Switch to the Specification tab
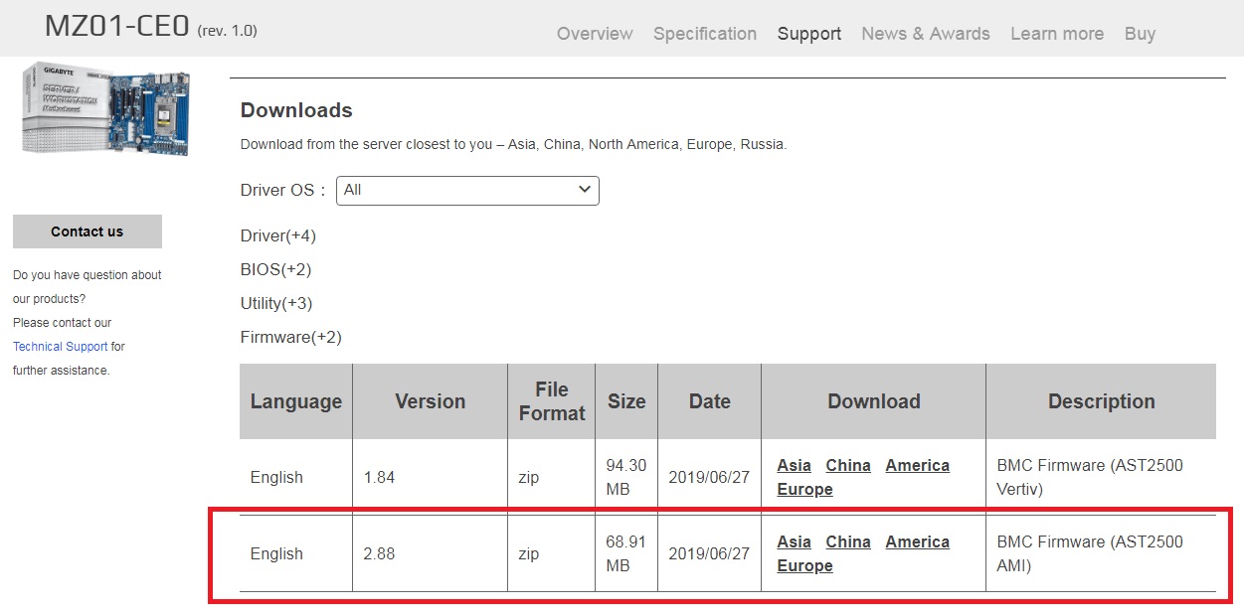The height and width of the screenshot is (616, 1244). coord(705,34)
